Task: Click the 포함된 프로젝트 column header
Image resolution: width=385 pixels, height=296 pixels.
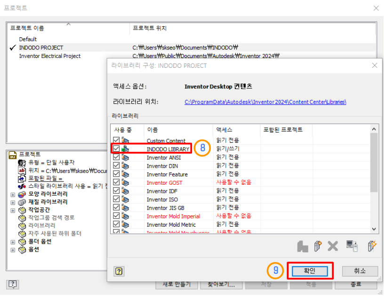Action: point(286,130)
